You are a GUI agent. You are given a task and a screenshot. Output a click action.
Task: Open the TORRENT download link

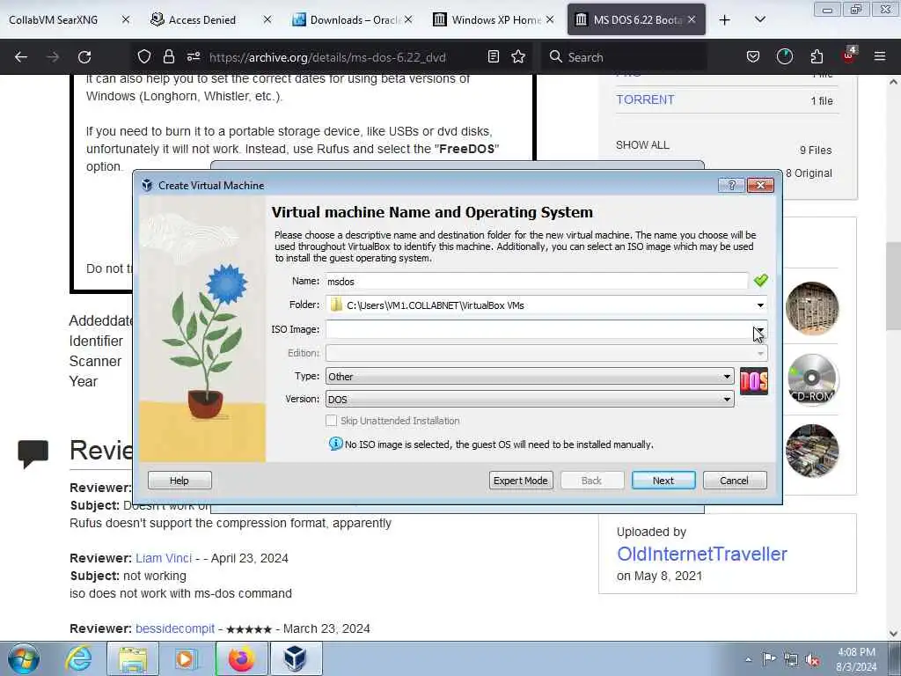pos(645,100)
